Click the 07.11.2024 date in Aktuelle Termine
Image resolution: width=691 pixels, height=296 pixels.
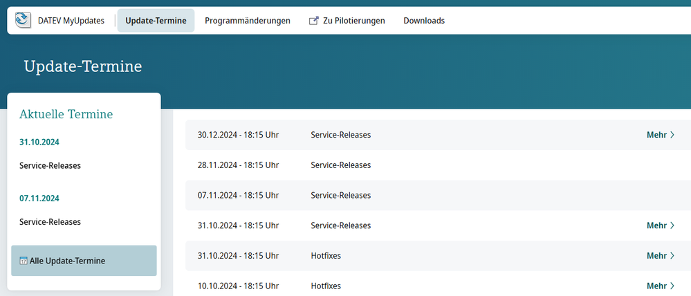(x=39, y=198)
